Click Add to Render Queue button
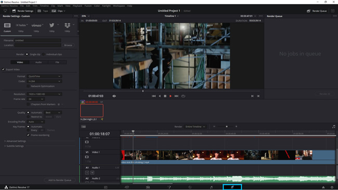This screenshot has width=338, height=190. pyautogui.click(x=60, y=180)
